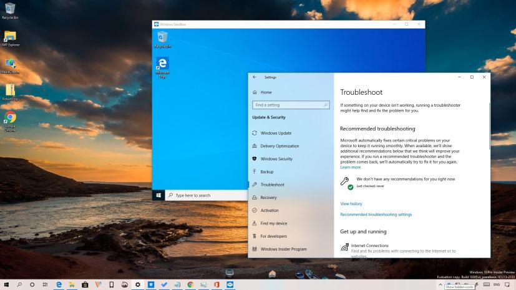
Task: Click the sandbox Start button
Action: [158, 195]
